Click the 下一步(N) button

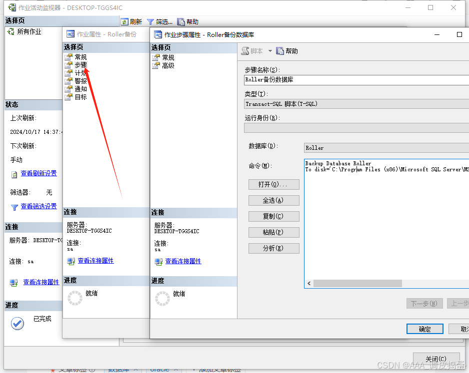424,304
